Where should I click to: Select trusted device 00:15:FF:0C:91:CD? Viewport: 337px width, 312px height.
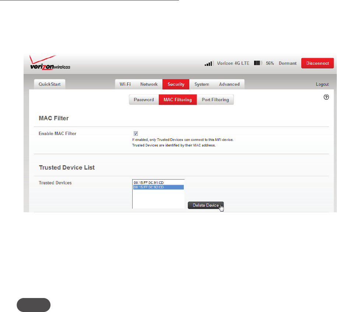coord(158,183)
